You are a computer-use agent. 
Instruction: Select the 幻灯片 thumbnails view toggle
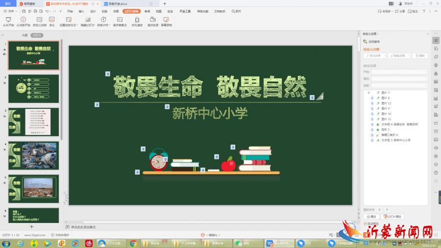pyautogui.click(x=37, y=35)
